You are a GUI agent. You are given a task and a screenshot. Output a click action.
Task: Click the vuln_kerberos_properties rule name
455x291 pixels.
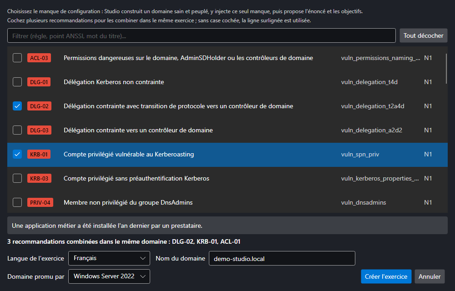[380, 178]
